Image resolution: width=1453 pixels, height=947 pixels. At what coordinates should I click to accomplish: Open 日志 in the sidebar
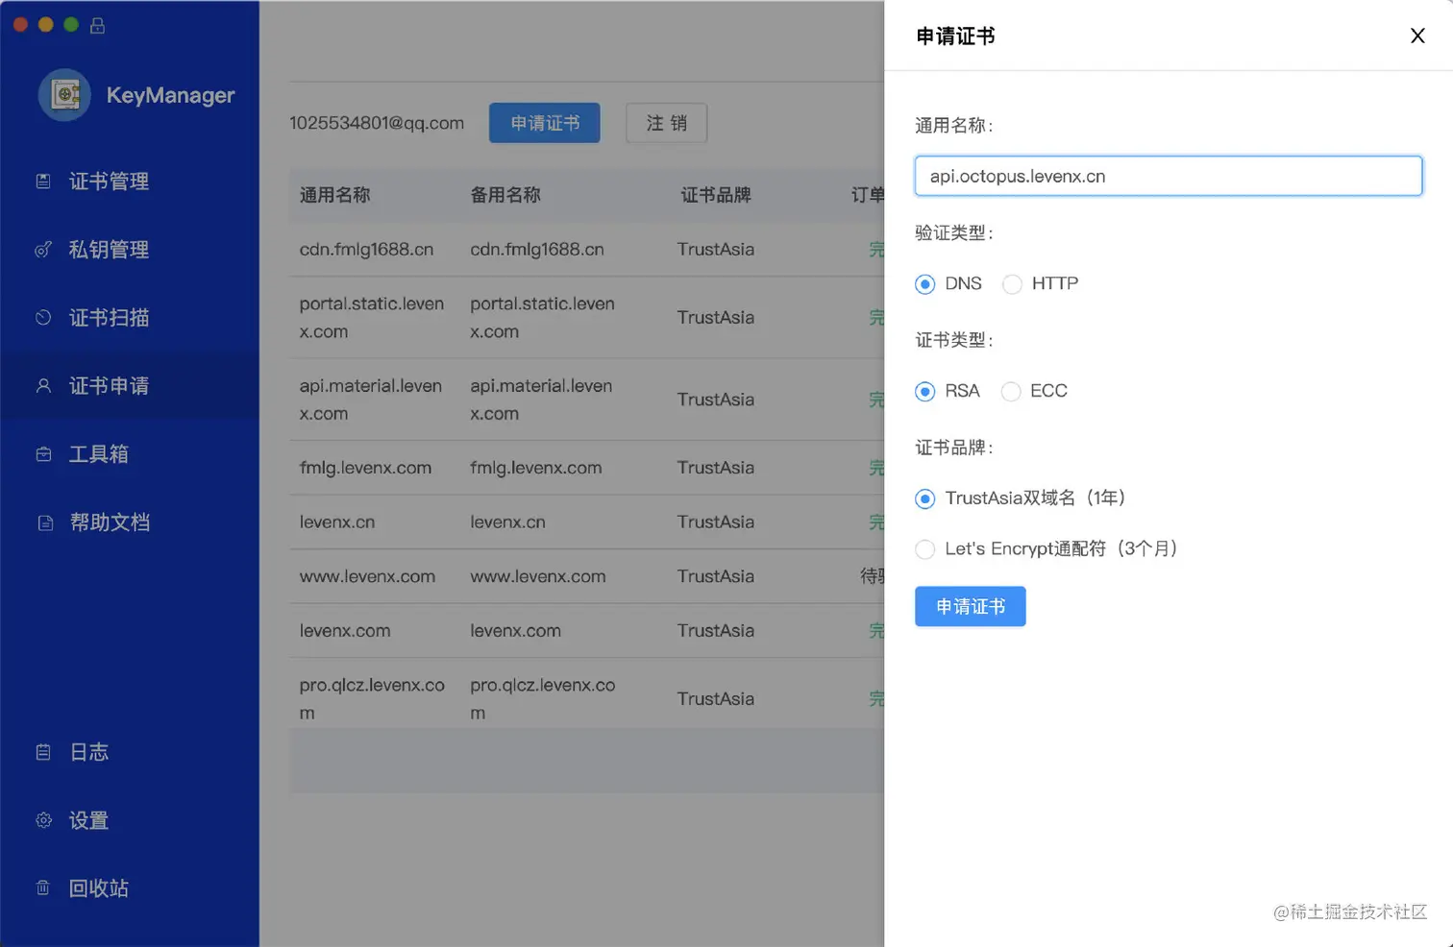coord(130,752)
